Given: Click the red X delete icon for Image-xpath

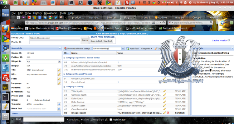Looking at the screenshot, I should click(x=168, y=113).
